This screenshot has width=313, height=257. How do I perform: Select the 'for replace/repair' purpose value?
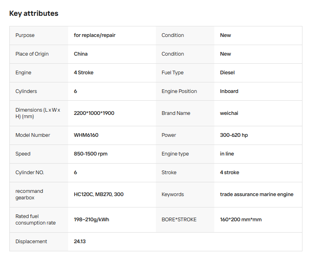pos(95,35)
